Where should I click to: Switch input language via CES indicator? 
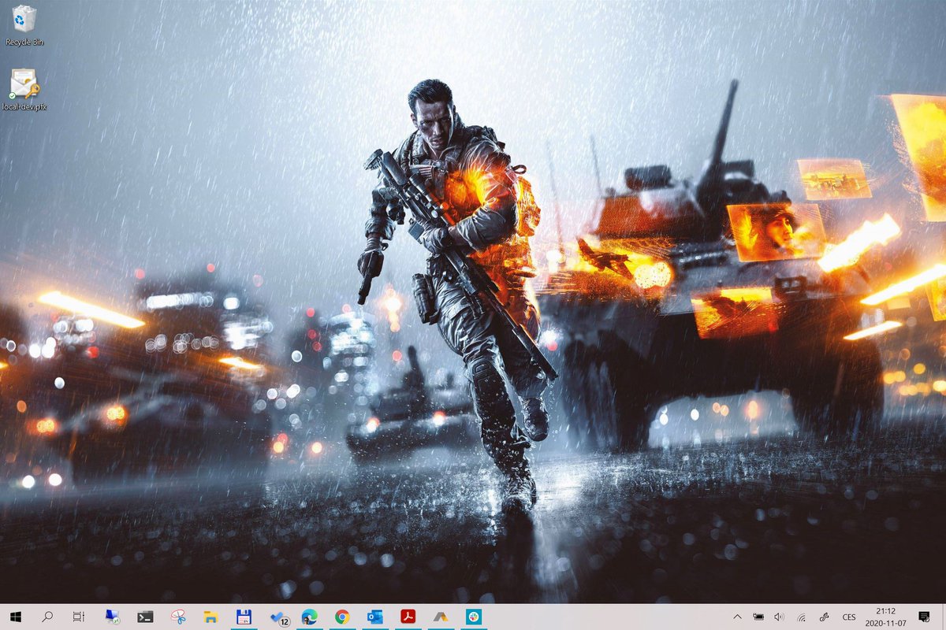[x=849, y=617]
